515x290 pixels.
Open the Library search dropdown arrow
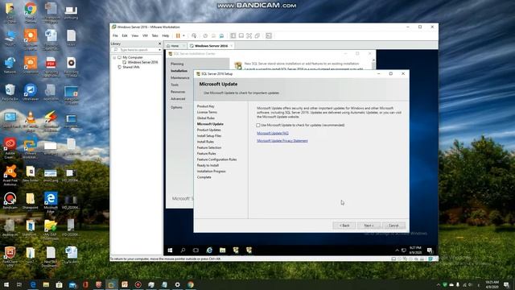pos(159,50)
